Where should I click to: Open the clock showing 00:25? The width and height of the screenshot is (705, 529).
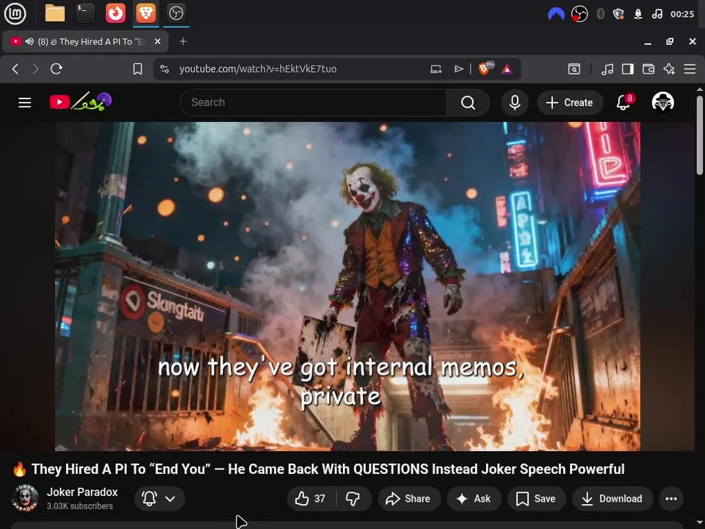point(682,14)
